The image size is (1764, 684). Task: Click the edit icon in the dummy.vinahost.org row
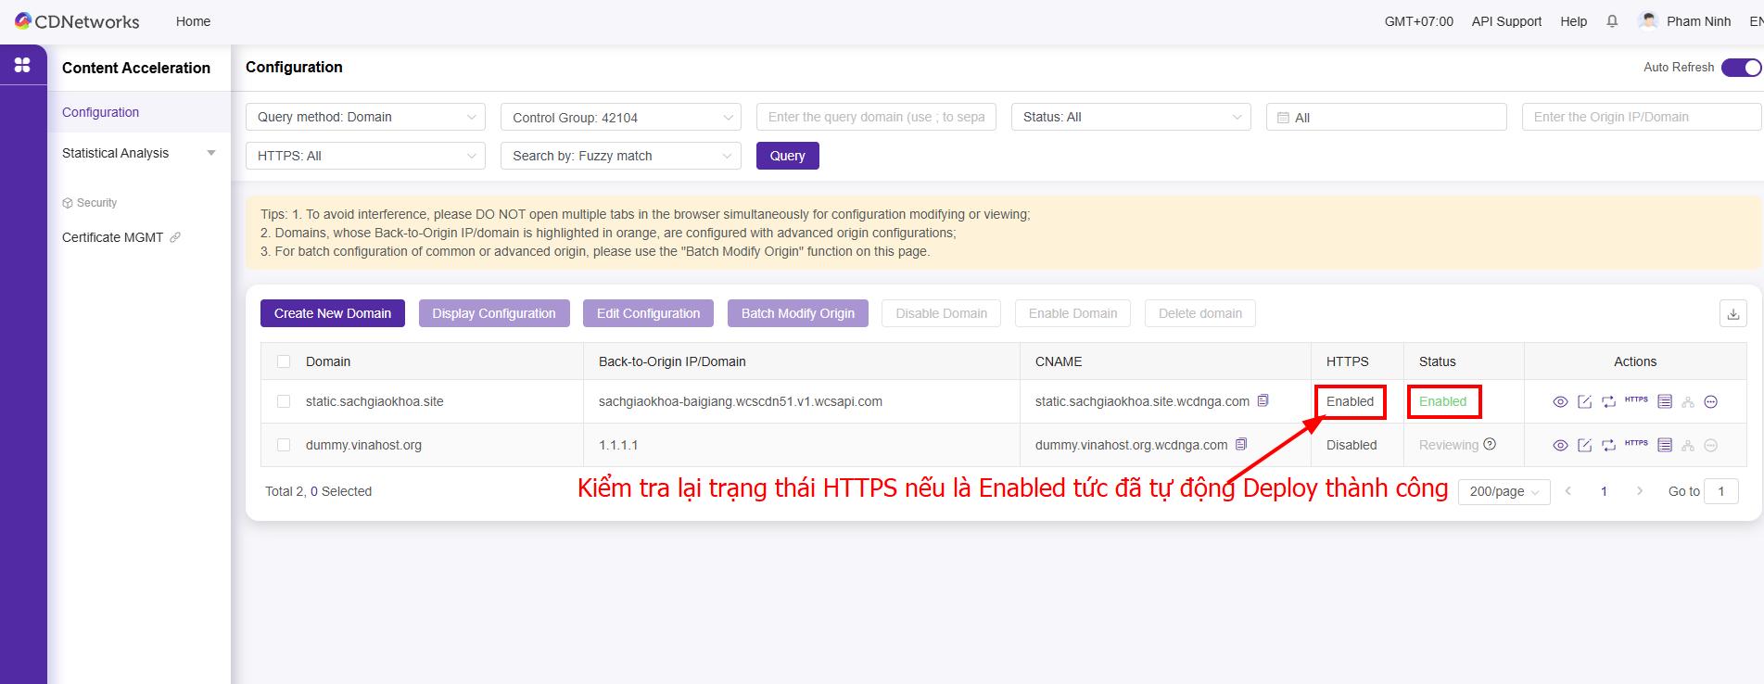(1584, 445)
